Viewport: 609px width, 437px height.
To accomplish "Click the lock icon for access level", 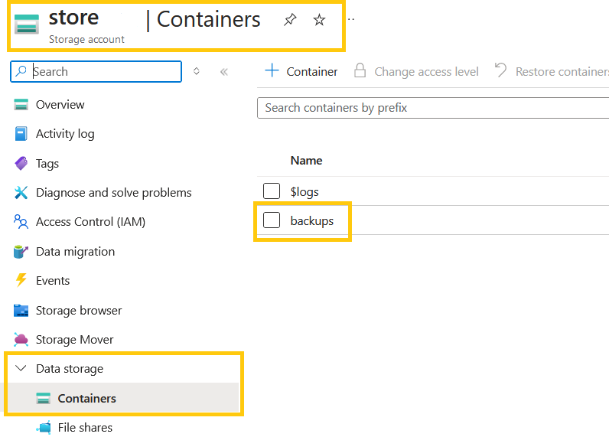I will click(x=360, y=70).
